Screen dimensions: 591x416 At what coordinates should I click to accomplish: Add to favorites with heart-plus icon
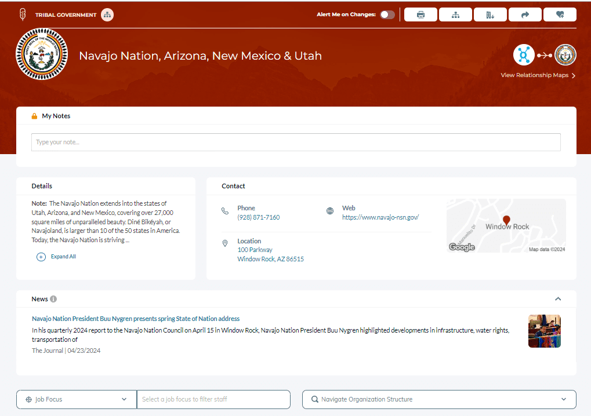point(560,15)
